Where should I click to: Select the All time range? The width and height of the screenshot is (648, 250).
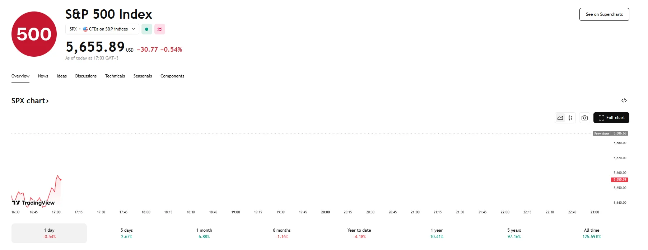(592, 233)
